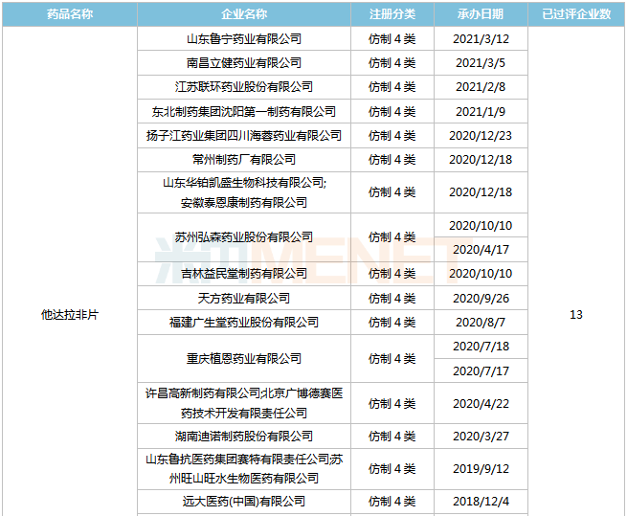This screenshot has height=516, width=627.
Task: Click the date 2020/7/18
Action: 481,347
